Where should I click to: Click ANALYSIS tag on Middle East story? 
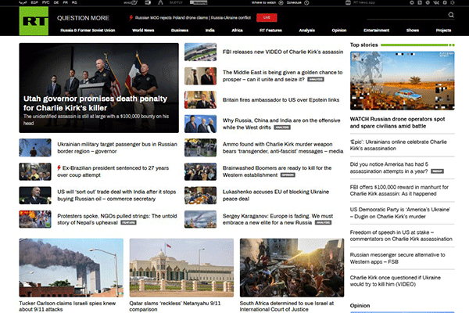point(316,79)
